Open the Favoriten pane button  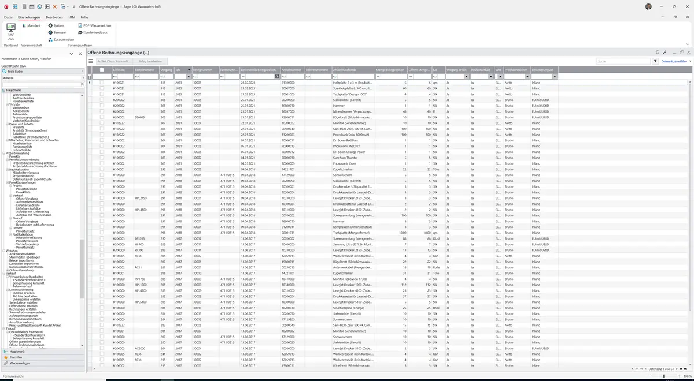pyautogui.click(x=43, y=357)
